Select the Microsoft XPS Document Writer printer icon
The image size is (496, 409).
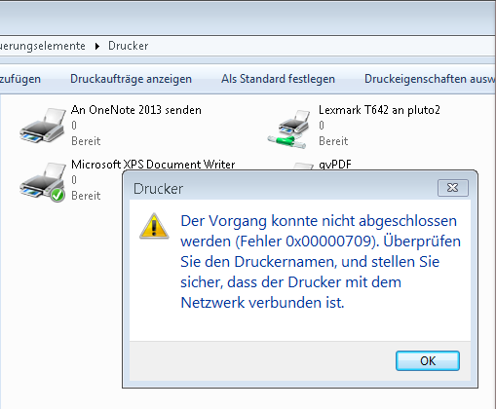[43, 182]
